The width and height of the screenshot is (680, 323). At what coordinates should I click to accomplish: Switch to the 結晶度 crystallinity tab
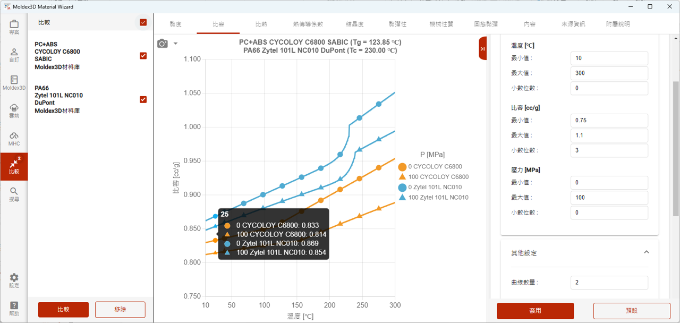[354, 24]
